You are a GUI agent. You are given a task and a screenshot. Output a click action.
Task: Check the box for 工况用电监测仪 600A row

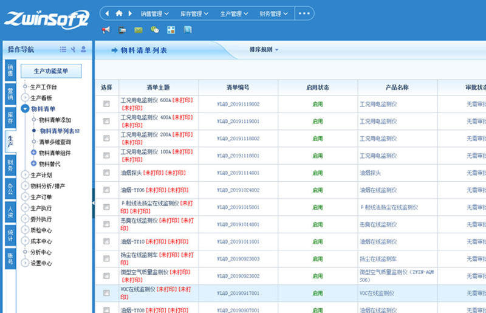click(x=106, y=104)
